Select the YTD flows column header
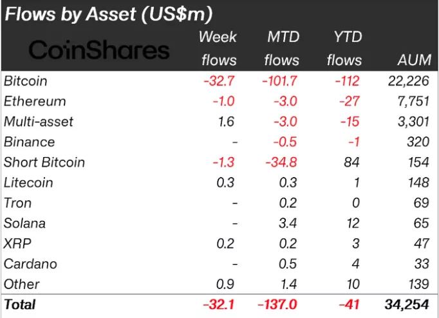This screenshot has width=439, height=318. (x=344, y=48)
